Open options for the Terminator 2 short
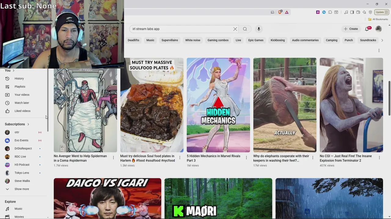 click(379, 158)
